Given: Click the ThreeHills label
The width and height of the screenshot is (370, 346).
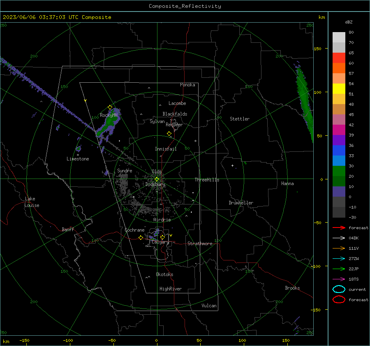Looking at the screenshot, I should point(207,180).
